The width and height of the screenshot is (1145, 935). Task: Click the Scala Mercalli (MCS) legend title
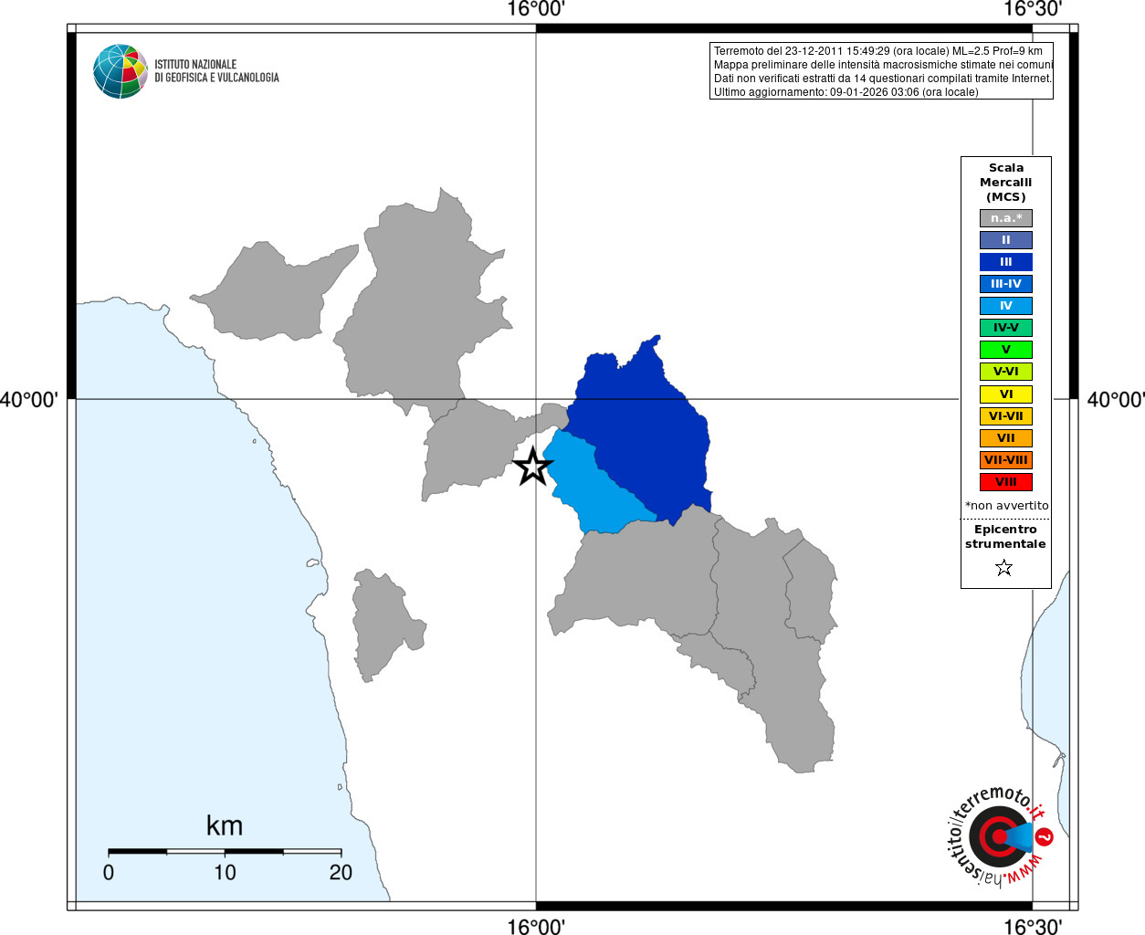click(1006, 183)
